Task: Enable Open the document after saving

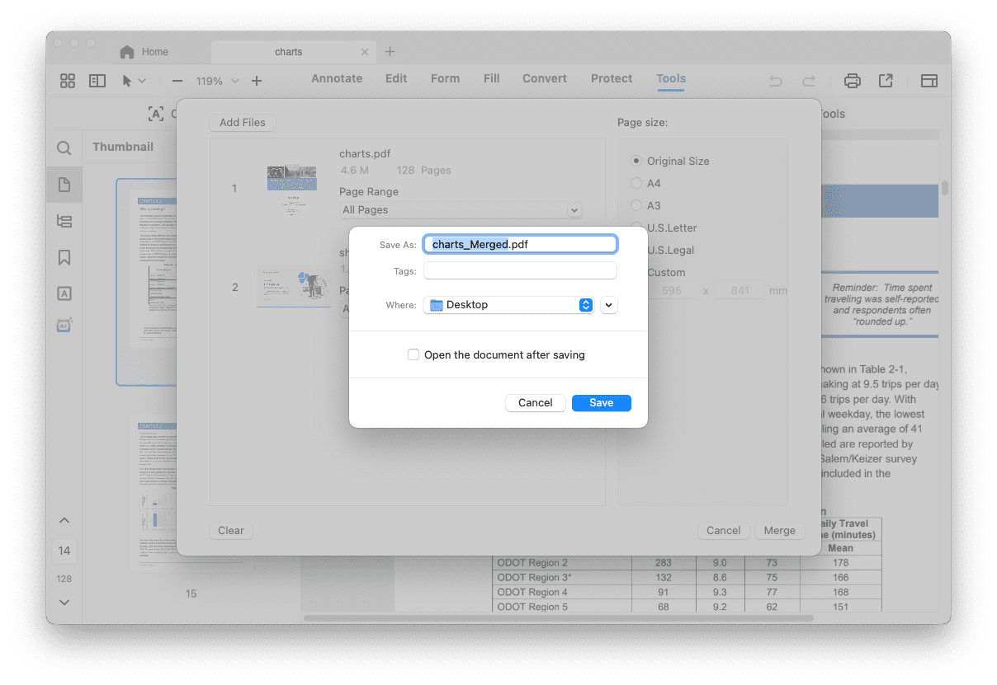Action: click(413, 354)
